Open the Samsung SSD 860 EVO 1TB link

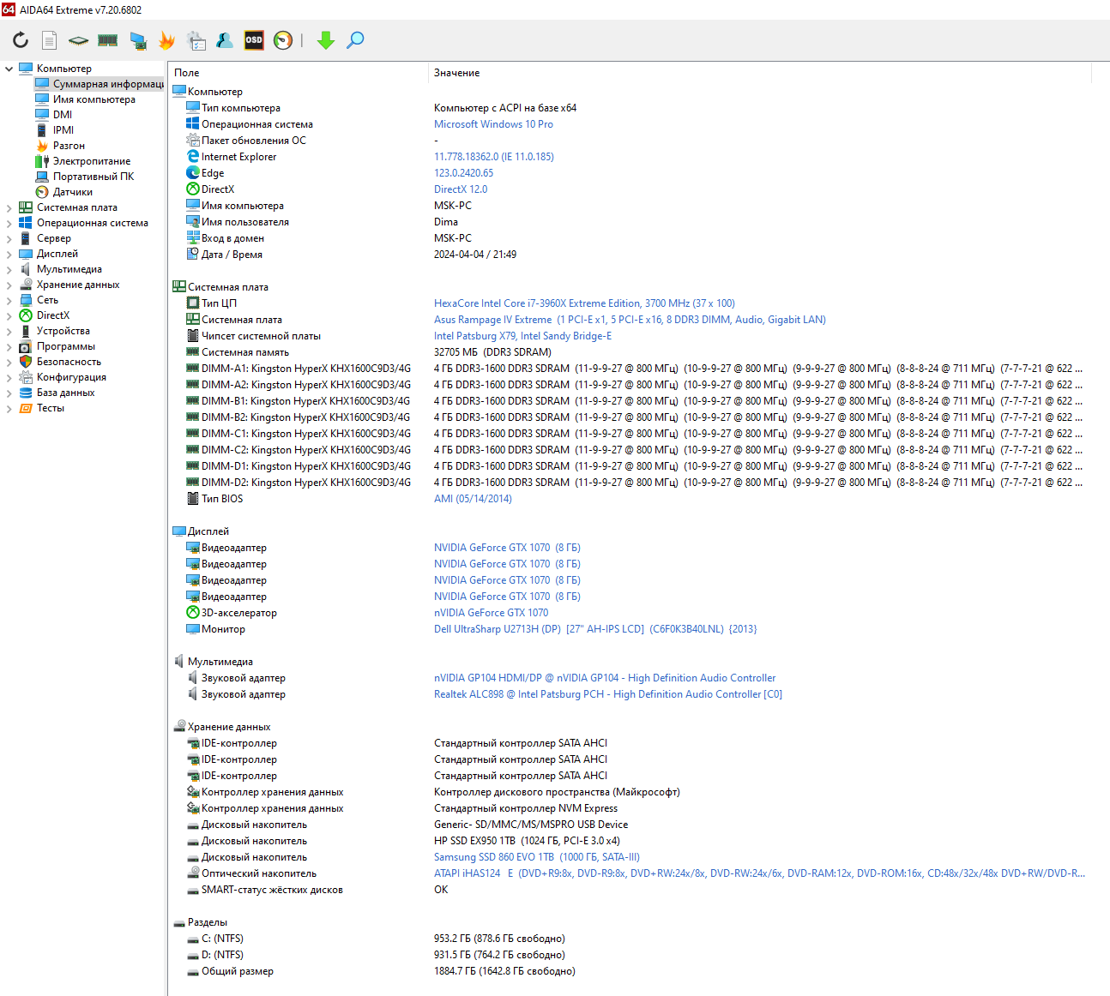click(x=537, y=857)
